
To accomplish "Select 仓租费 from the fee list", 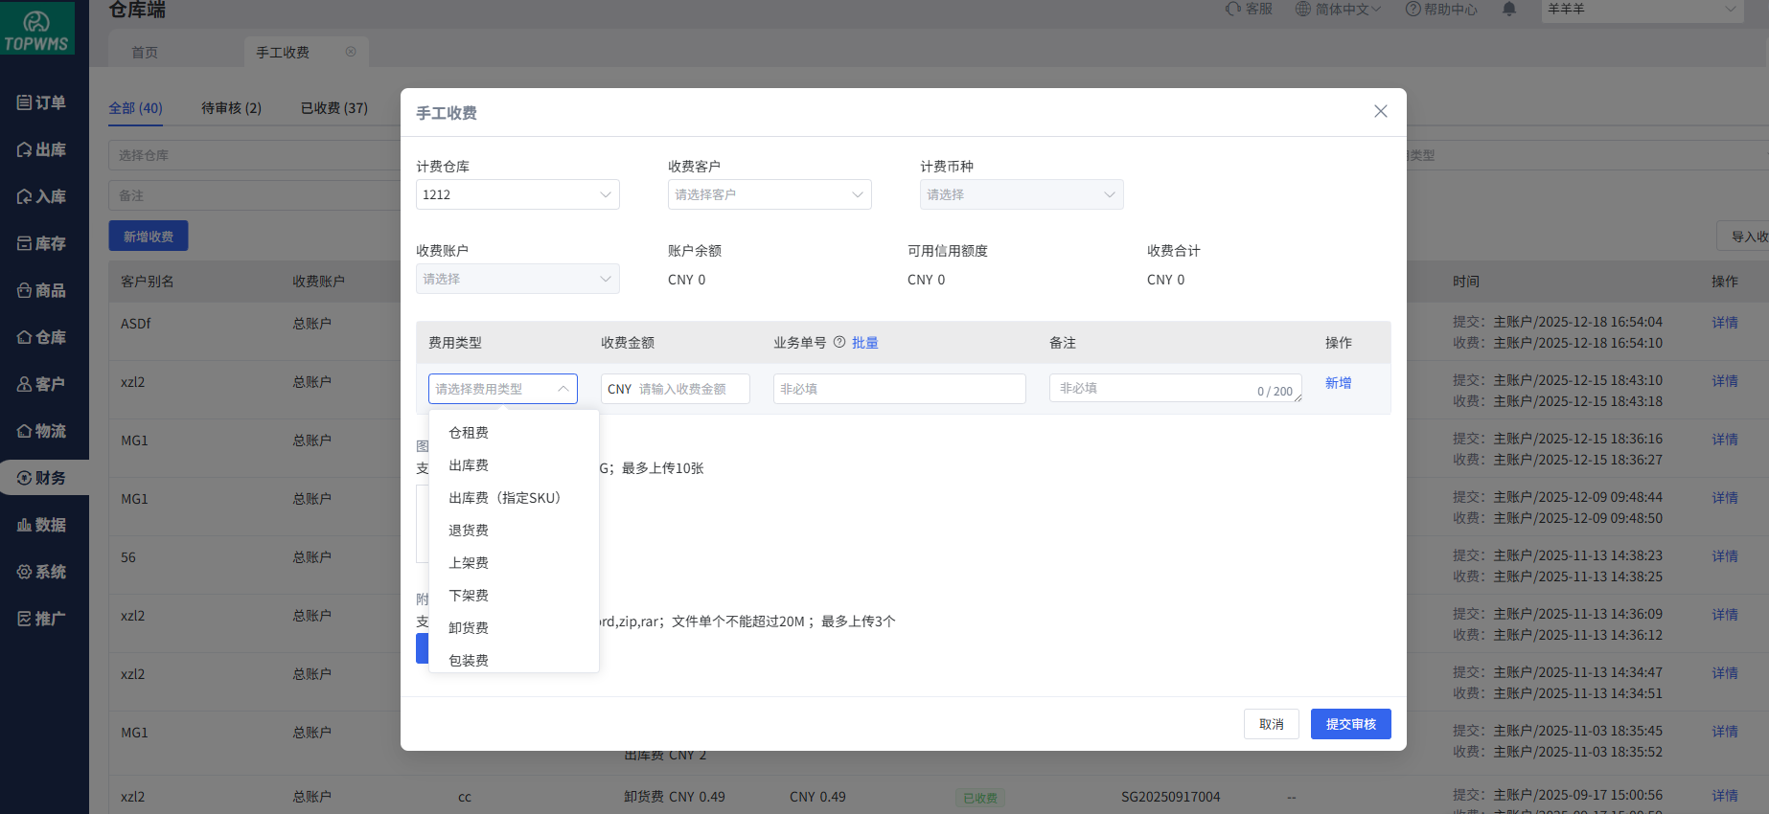I will 469,433.
